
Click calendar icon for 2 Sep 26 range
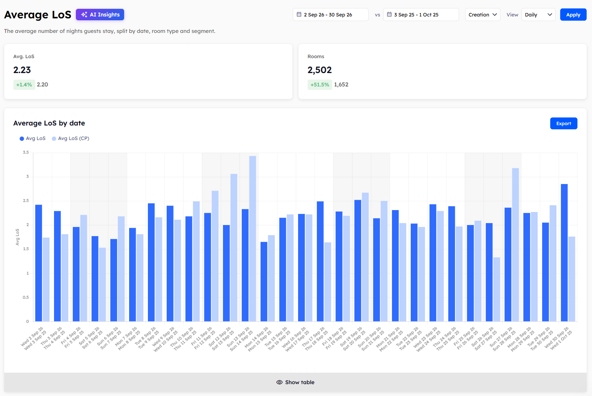(x=299, y=15)
